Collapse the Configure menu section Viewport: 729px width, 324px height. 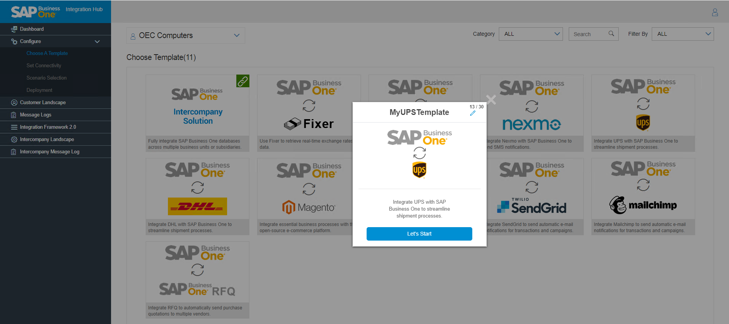click(97, 42)
